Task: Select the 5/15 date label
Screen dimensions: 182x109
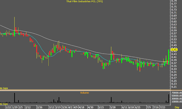Action: tap(101, 107)
